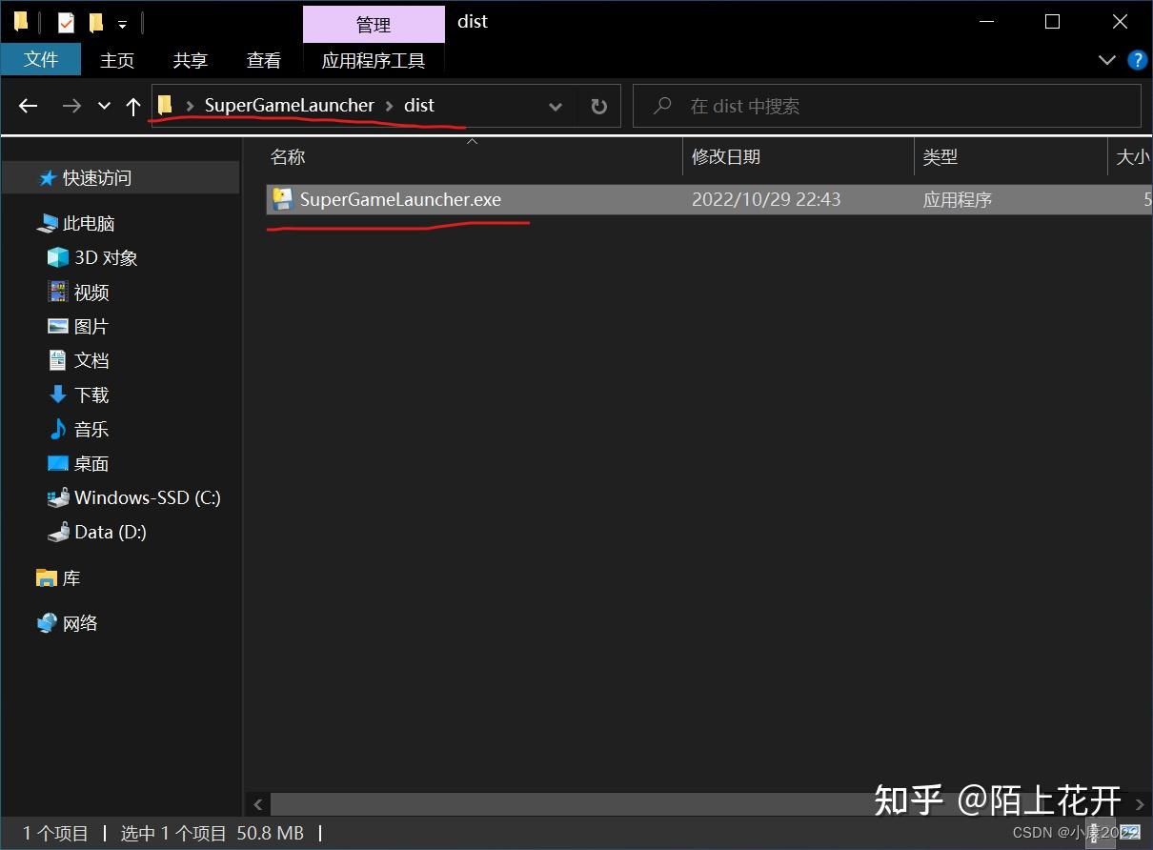Open the Help question mark icon
This screenshot has height=850, width=1153.
(1137, 60)
